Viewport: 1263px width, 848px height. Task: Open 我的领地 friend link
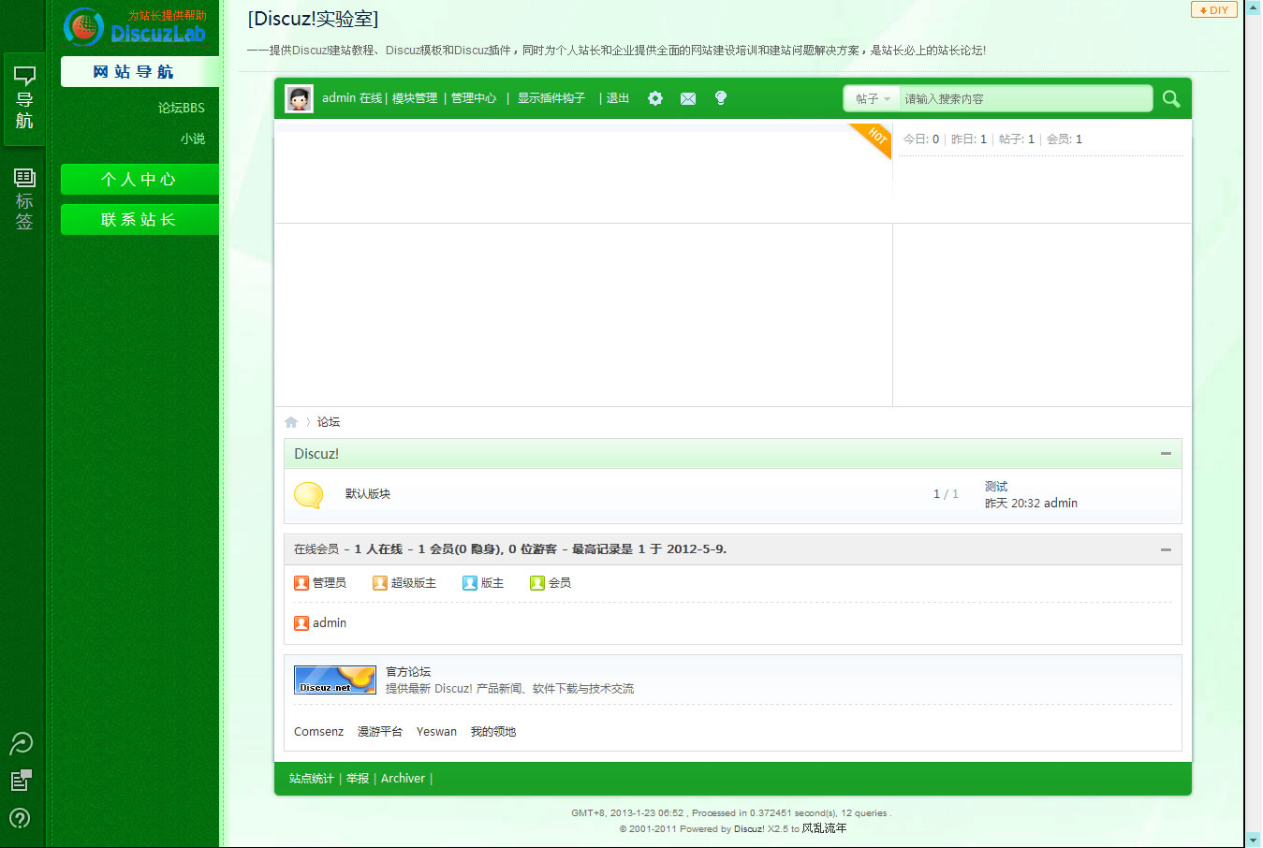point(493,732)
